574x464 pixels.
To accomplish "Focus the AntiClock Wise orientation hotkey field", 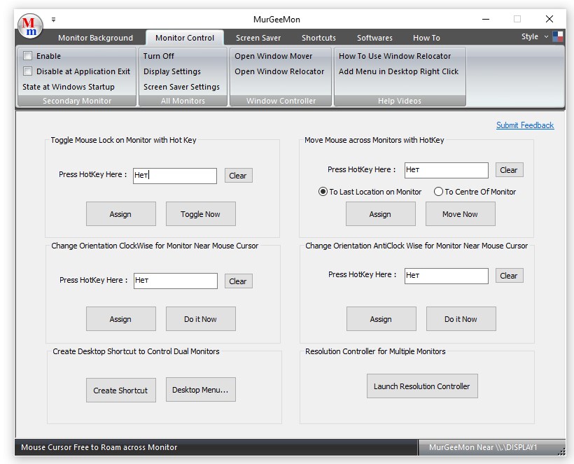I will coord(446,276).
